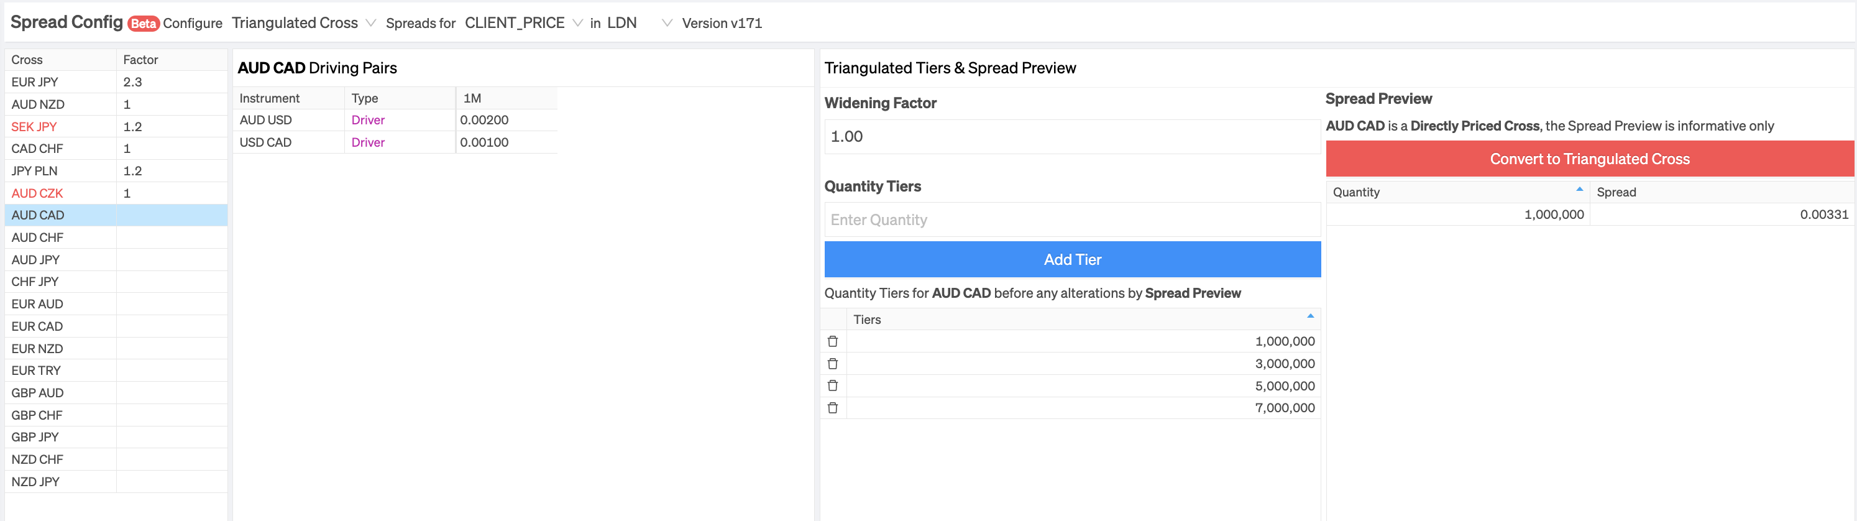The image size is (1857, 521).
Task: Delete the 3,000,000 quantity tier
Action: tap(833, 364)
